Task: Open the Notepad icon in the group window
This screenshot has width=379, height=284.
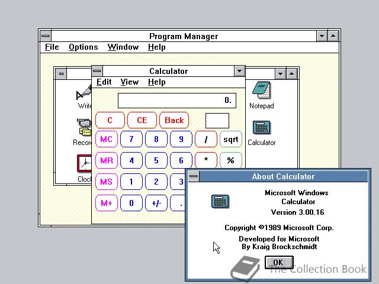Action: (x=261, y=90)
